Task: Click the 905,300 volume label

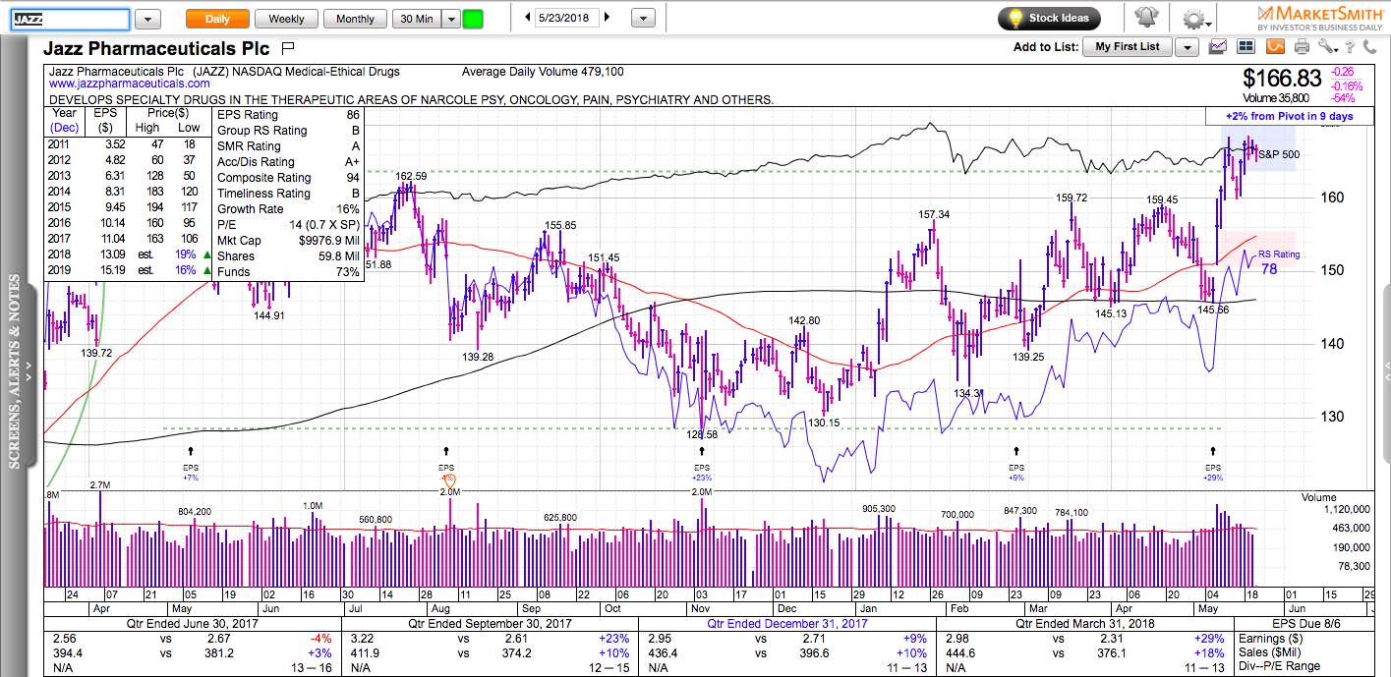Action: pos(878,509)
